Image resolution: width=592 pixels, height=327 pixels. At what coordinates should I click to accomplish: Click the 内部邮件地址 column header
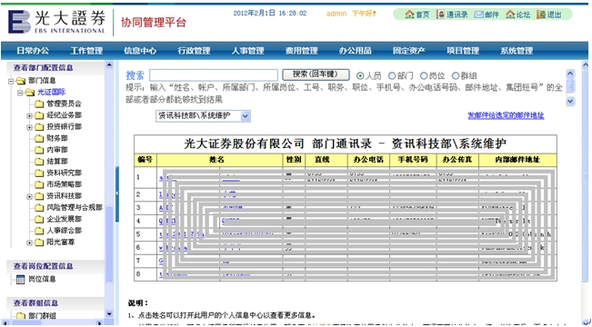click(517, 160)
